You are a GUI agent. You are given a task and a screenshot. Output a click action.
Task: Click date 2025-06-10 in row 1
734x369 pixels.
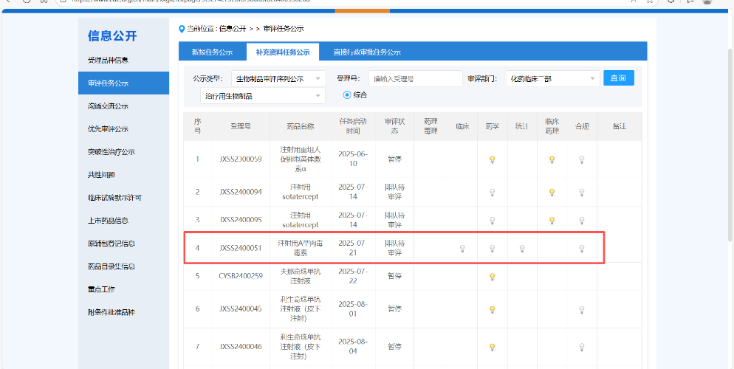click(354, 159)
